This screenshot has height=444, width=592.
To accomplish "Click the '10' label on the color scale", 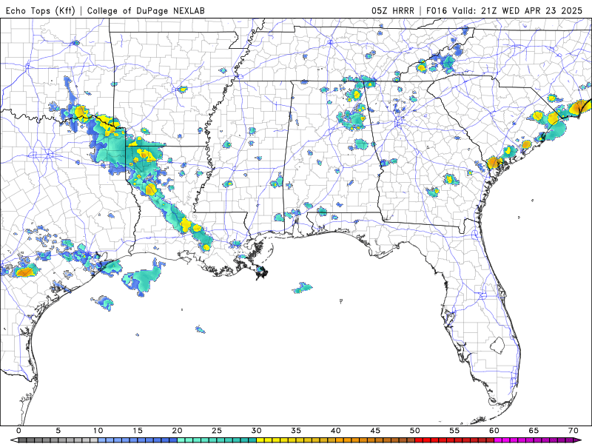I will [x=98, y=431].
